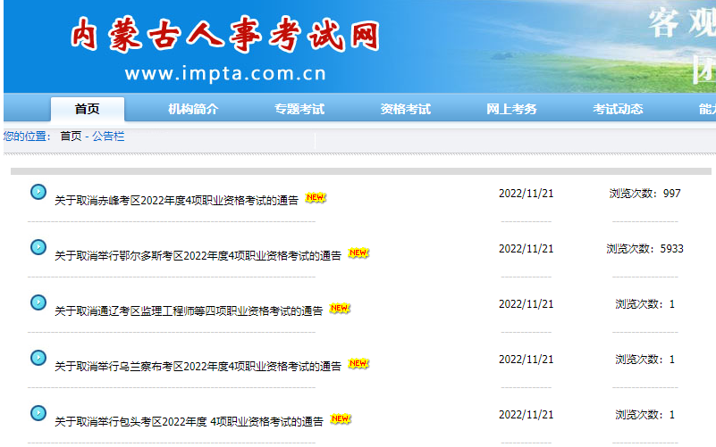Click the bullet icon beside the 鄂尔多斯考区 announcement
716x447 pixels.
[x=38, y=247]
